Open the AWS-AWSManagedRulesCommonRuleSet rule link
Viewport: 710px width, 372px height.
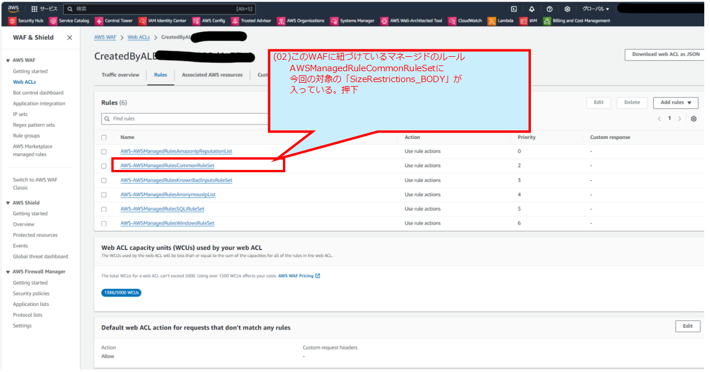168,166
